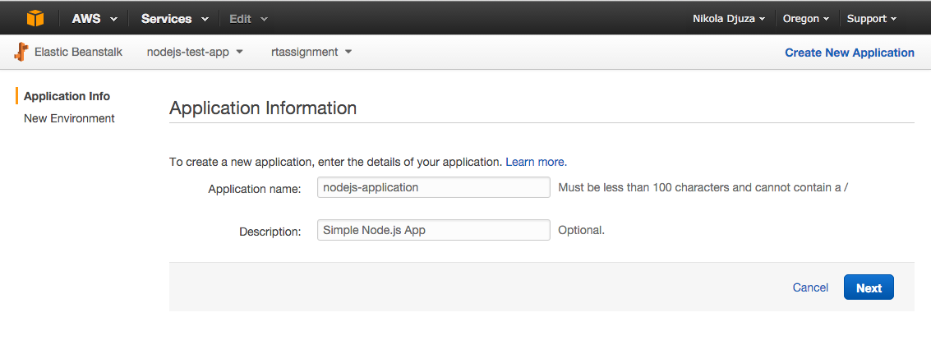931x363 pixels.
Task: Expand the Services menu
Action: 174,18
